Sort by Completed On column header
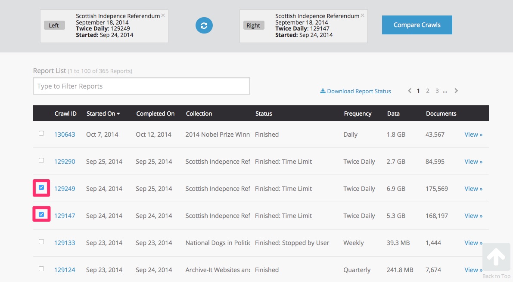This screenshot has height=282, width=513. [155, 113]
